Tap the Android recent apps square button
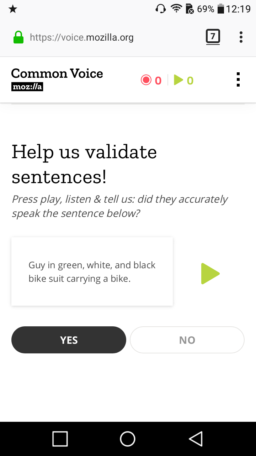This screenshot has height=456, width=256. coord(60,439)
